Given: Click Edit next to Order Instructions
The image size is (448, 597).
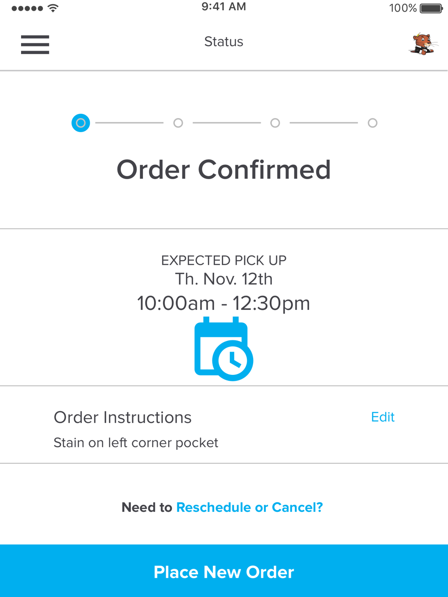Looking at the screenshot, I should pos(383,417).
